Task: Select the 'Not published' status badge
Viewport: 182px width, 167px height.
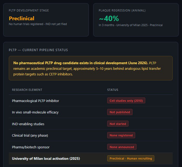Action: tap(120, 112)
